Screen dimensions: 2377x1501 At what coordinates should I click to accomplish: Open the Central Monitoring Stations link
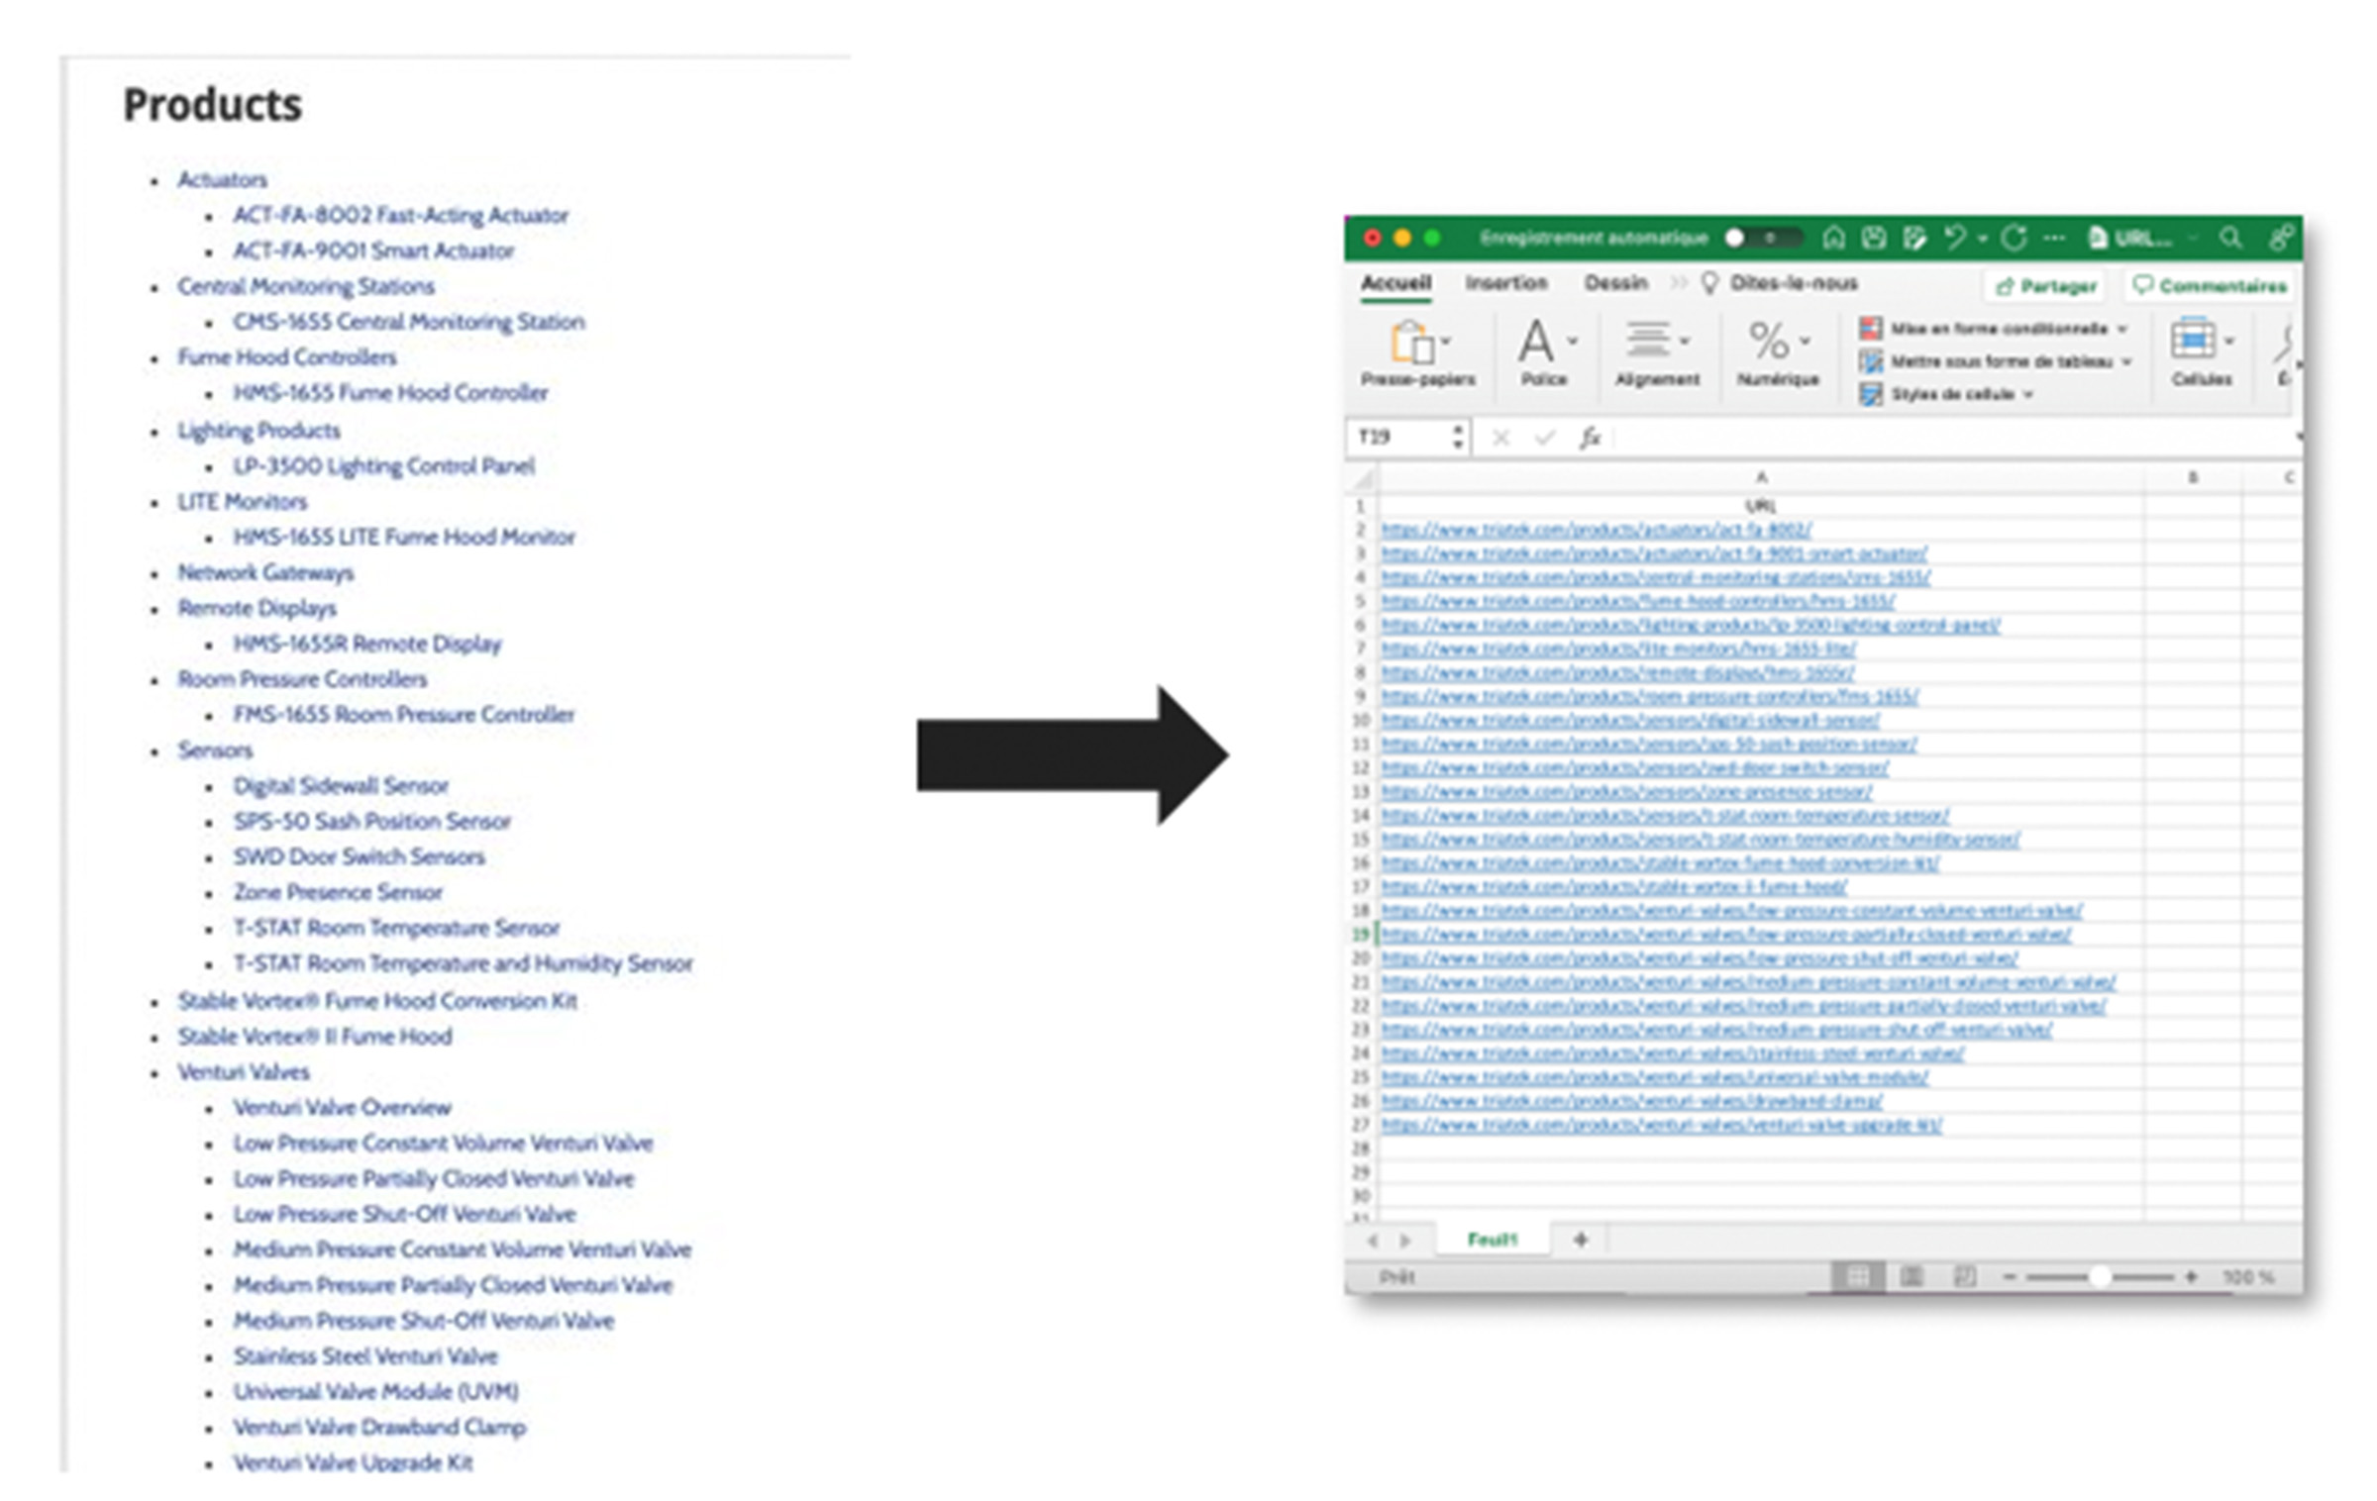click(305, 286)
